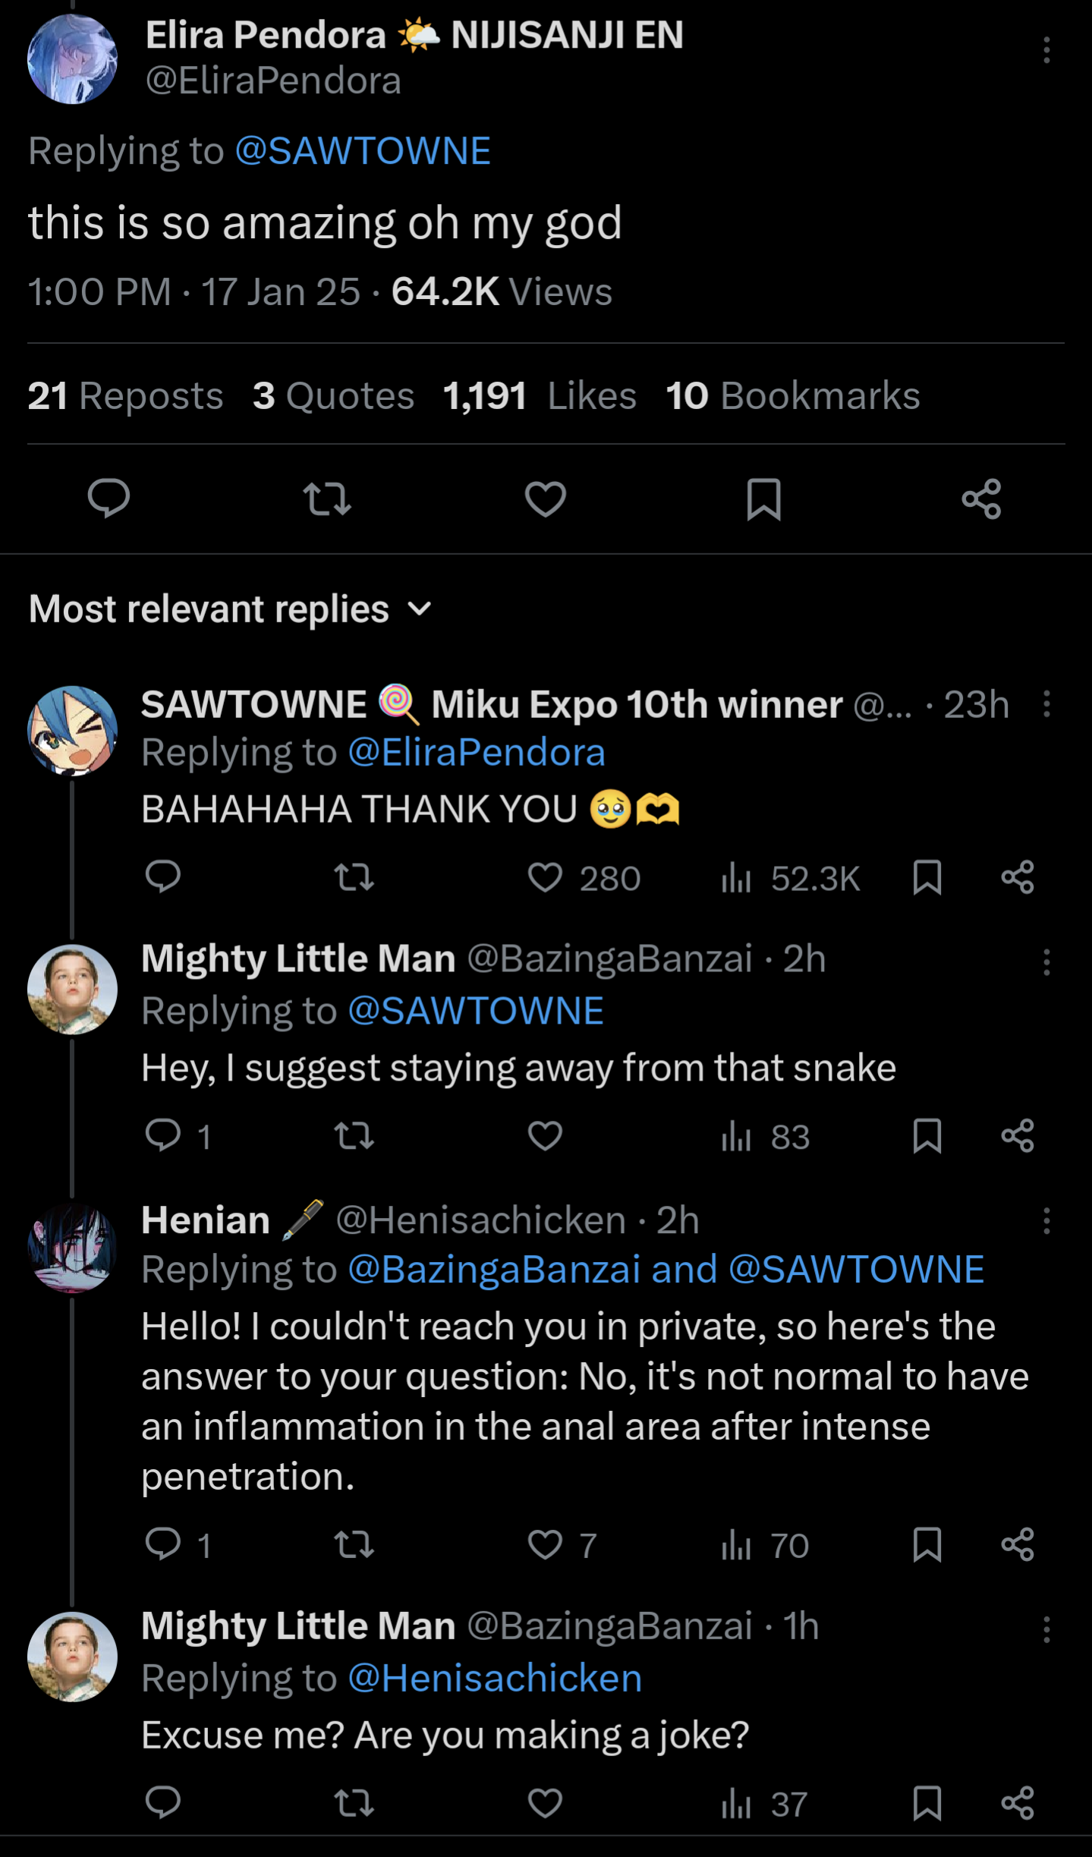
Task: Like Elira Pendora's main tweet
Action: (546, 499)
